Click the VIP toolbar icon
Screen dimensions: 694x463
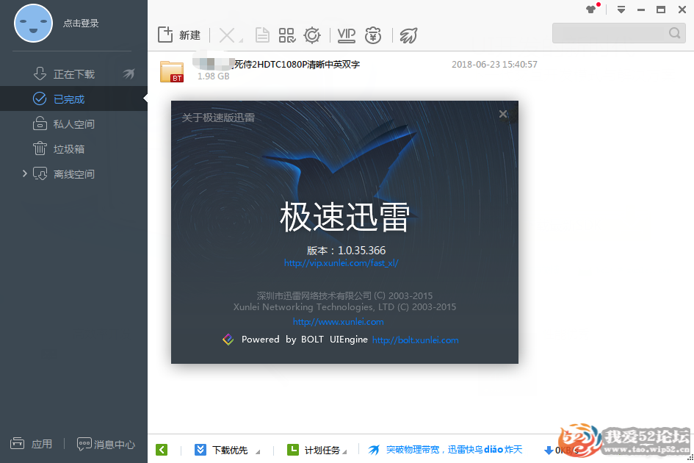346,35
